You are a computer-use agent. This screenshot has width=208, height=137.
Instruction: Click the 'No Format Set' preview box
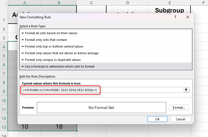click(101, 108)
